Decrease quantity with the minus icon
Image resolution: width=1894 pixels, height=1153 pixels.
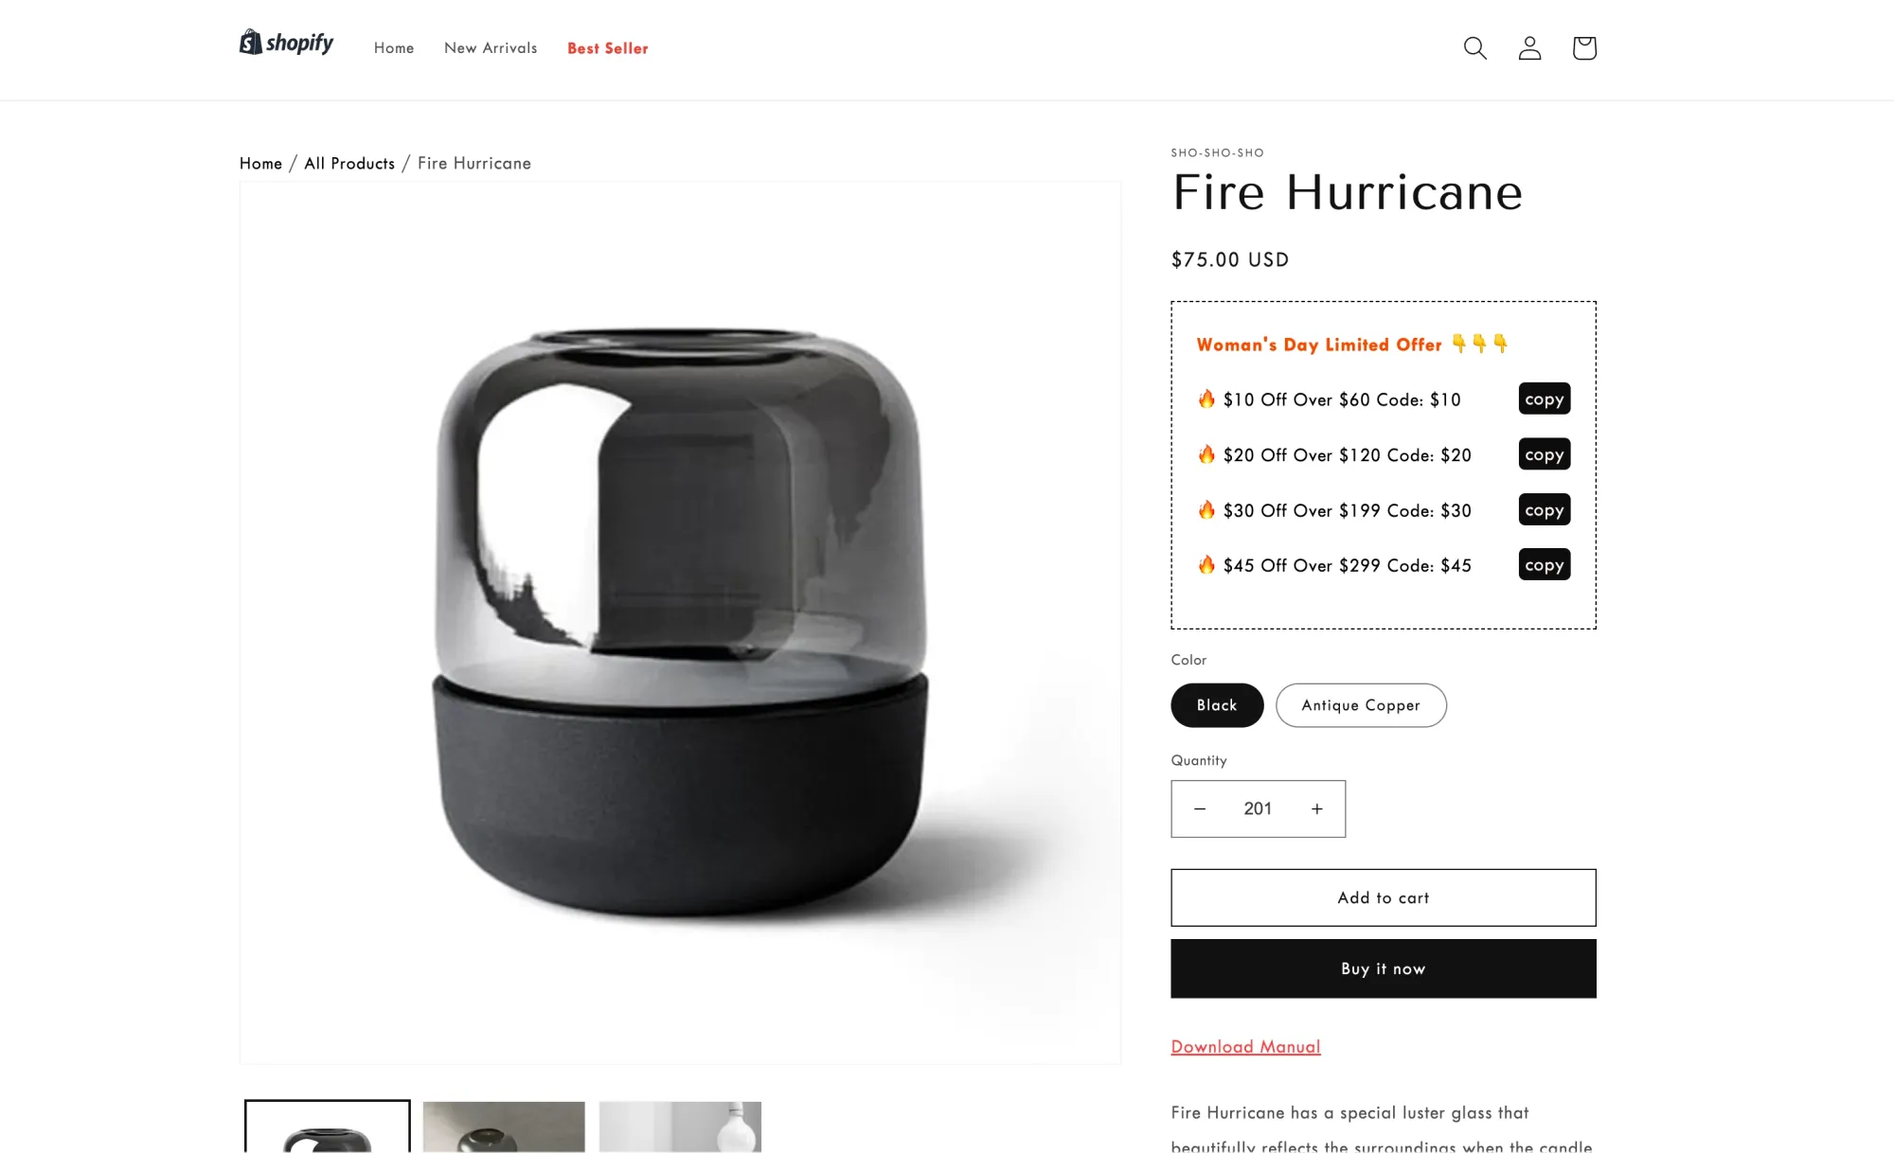[1200, 808]
